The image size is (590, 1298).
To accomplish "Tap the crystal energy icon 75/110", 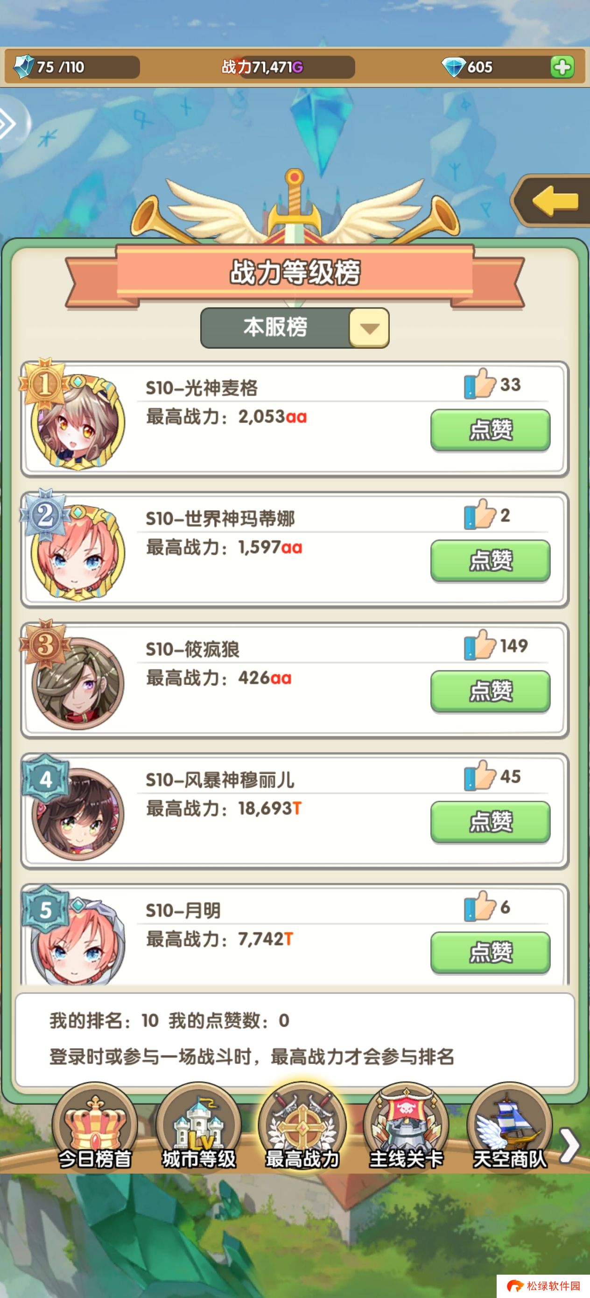I will [23, 66].
